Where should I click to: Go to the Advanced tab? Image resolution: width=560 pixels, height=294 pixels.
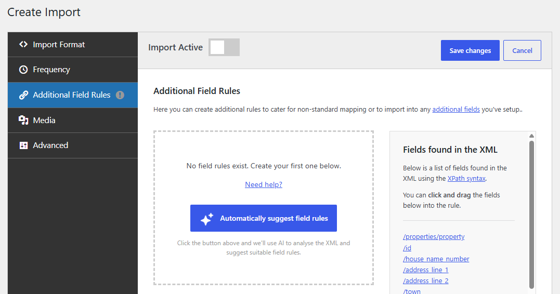[x=73, y=145]
